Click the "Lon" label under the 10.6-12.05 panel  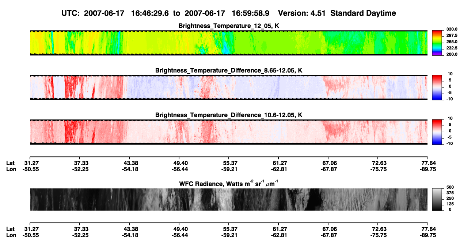point(11,169)
